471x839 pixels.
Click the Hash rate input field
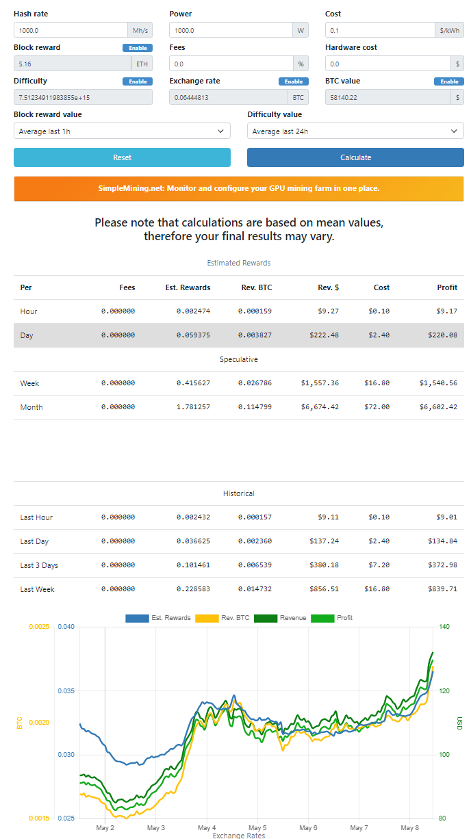71,30
